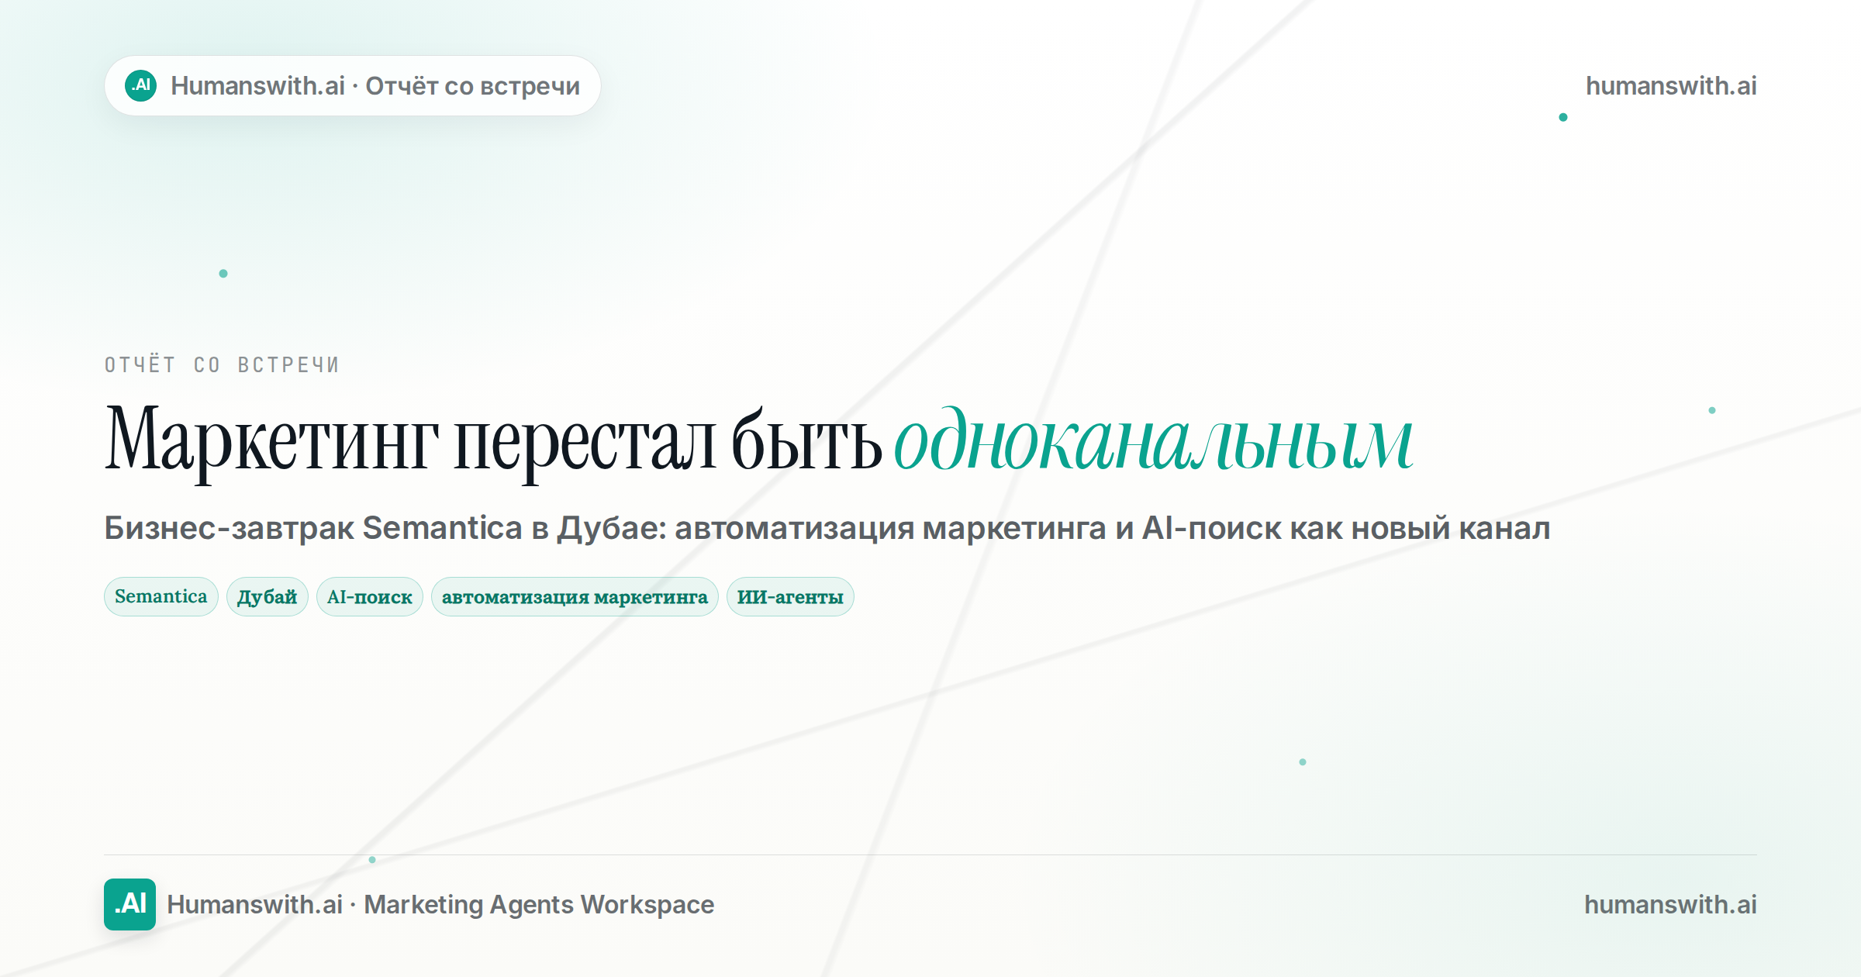
Task: Select the ИИ-агенты tag
Action: (x=790, y=596)
